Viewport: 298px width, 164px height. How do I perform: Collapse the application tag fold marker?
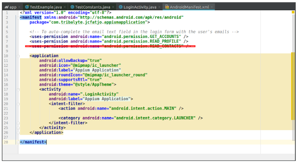[x=18, y=56]
